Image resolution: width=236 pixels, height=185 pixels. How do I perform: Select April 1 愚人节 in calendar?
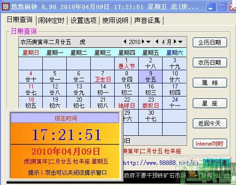coord(126,63)
